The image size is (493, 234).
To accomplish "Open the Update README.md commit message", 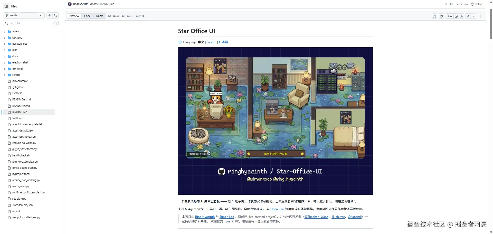I will (x=102, y=4).
